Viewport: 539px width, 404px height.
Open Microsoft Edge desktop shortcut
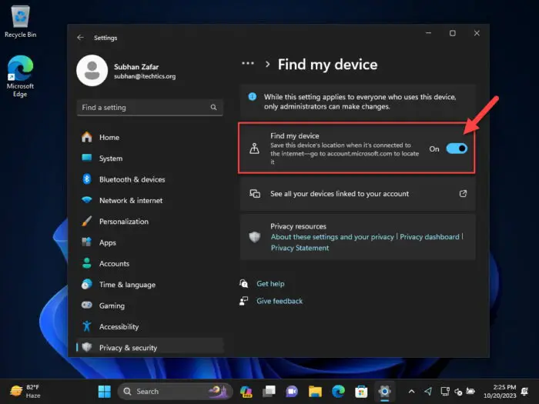click(x=20, y=76)
